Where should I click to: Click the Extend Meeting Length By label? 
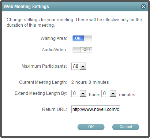(x=41, y=93)
